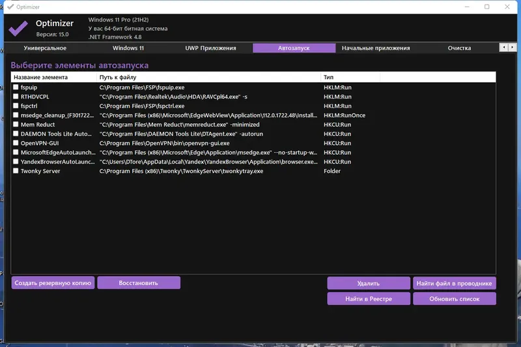Click the YandexBrowser browser.exe path
This screenshot has width=521, height=347.
[208, 162]
